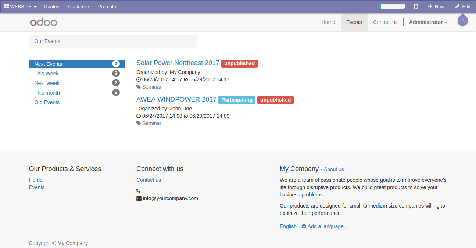Click 'Organized by: My Company' text
Viewport: 476px width, 248px height.
point(168,72)
